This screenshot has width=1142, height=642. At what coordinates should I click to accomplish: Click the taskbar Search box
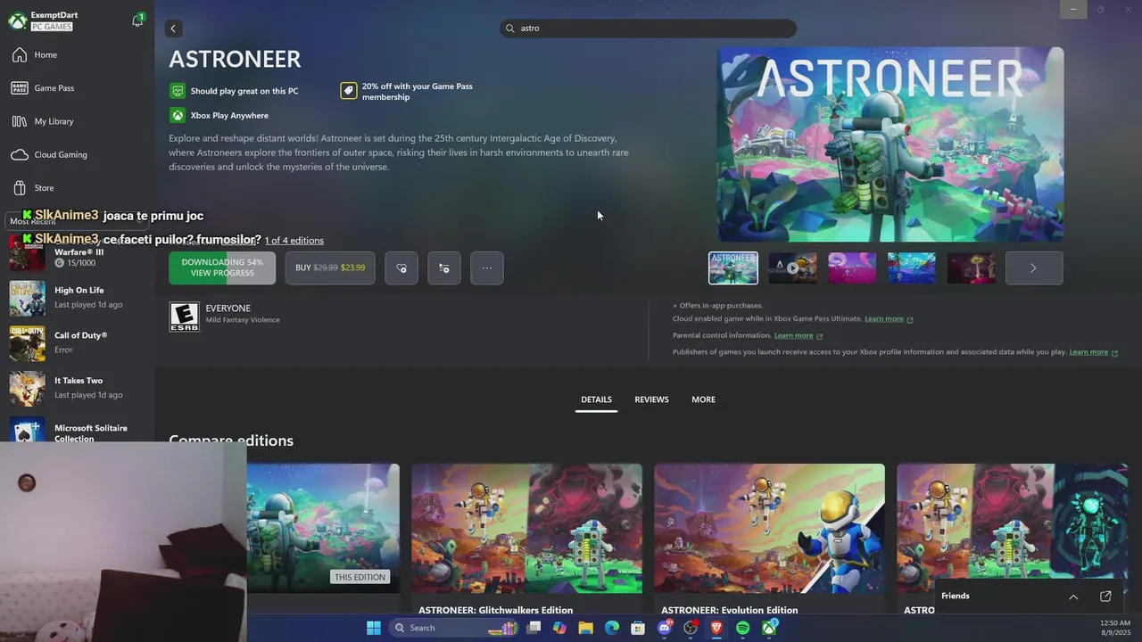coord(455,628)
